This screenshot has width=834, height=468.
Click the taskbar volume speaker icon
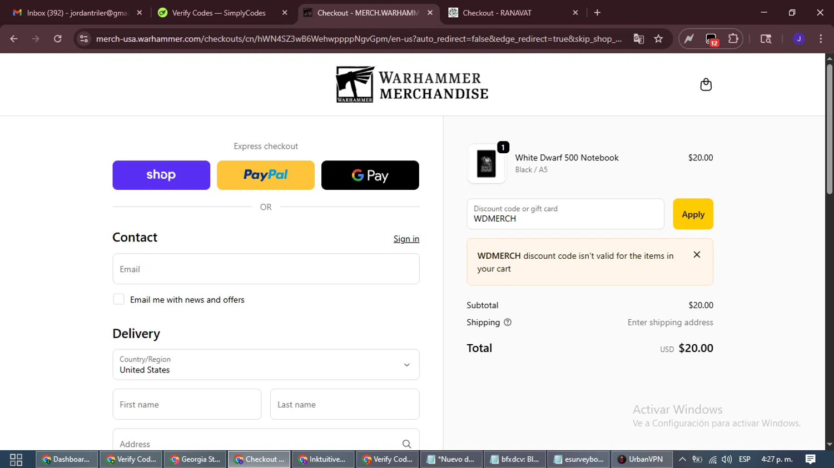(x=727, y=460)
